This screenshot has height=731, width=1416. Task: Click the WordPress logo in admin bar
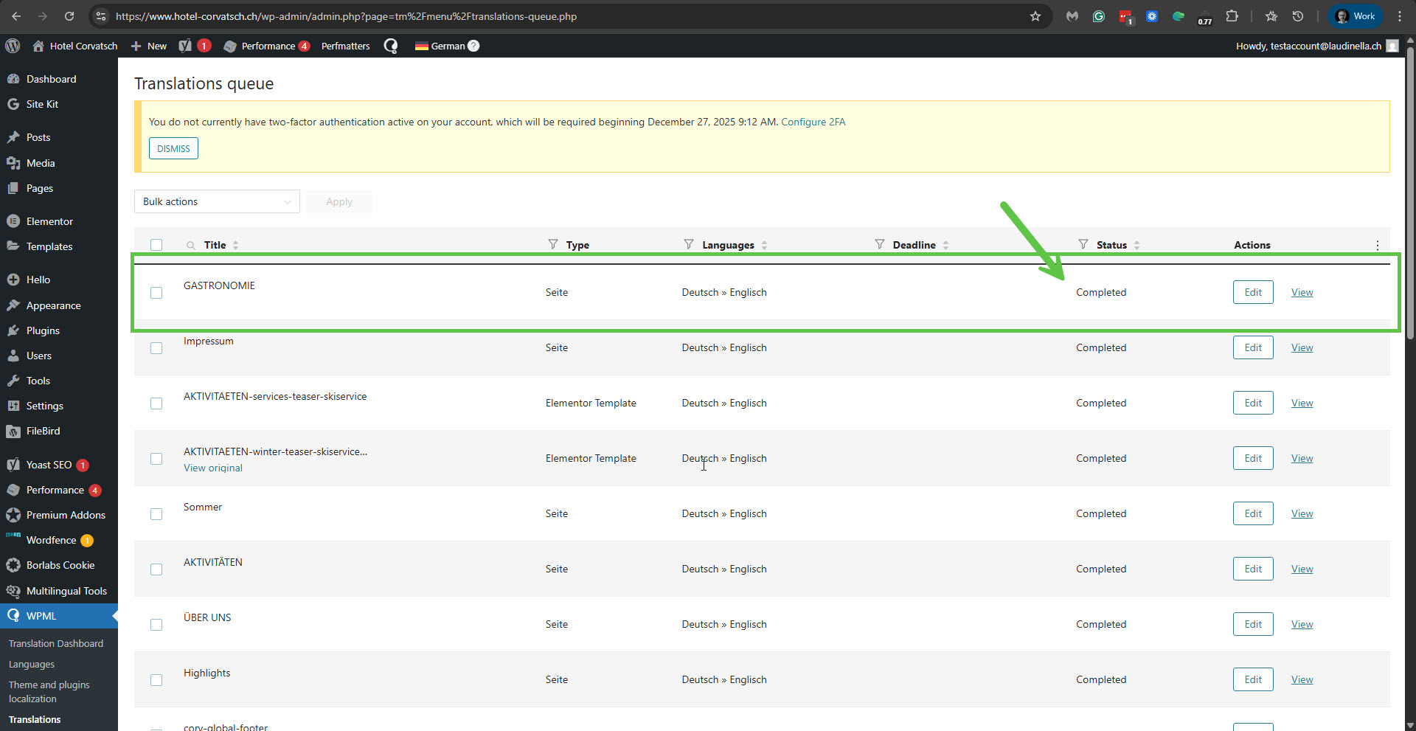click(13, 46)
